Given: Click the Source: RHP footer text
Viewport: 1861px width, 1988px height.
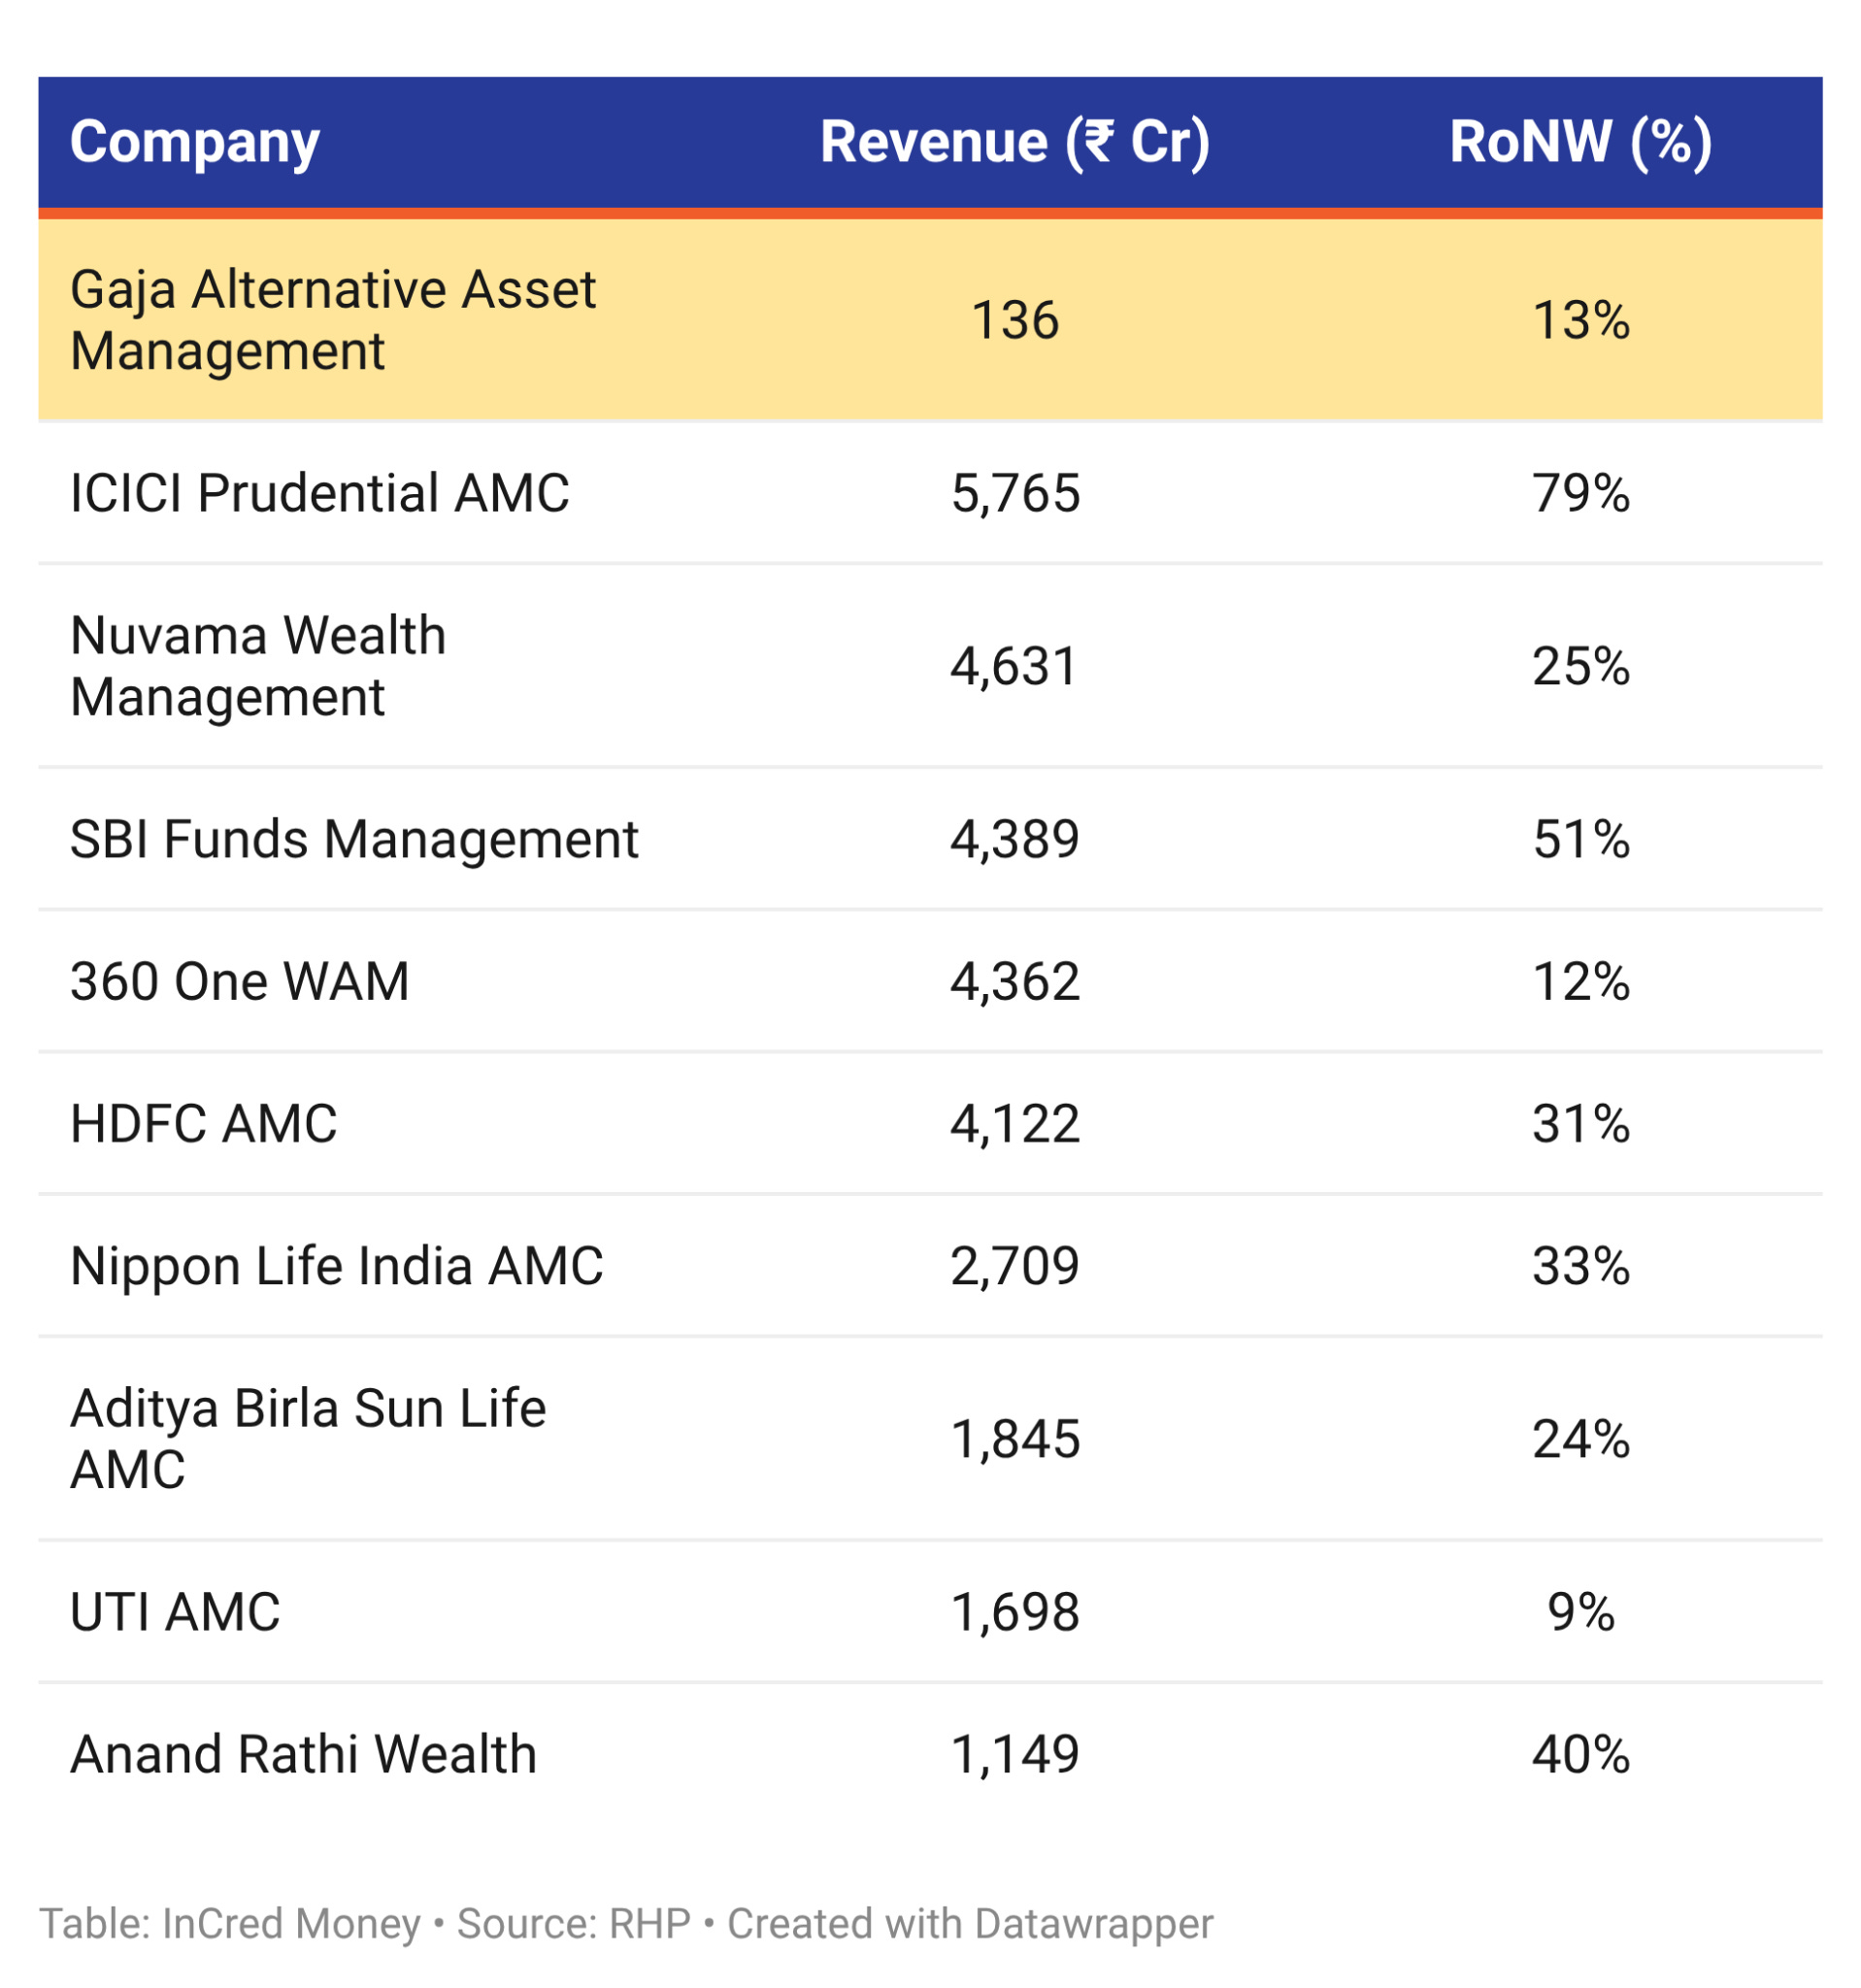Looking at the screenshot, I should coord(574,1924).
